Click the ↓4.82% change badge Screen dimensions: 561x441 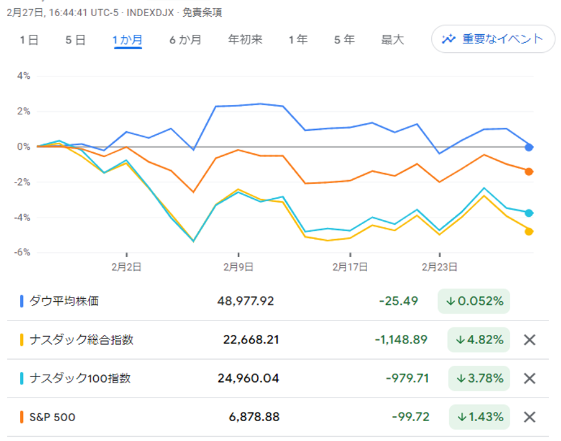tap(478, 340)
